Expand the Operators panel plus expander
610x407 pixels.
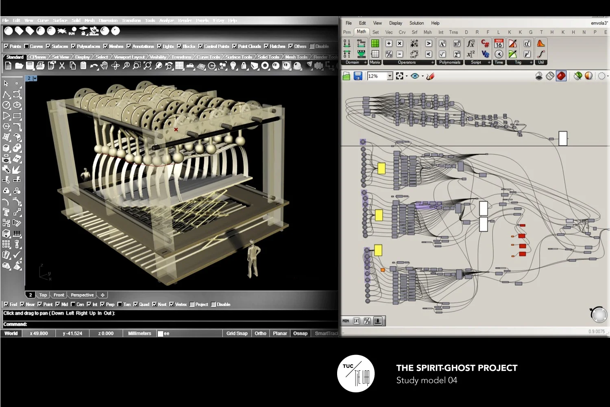[x=432, y=63]
